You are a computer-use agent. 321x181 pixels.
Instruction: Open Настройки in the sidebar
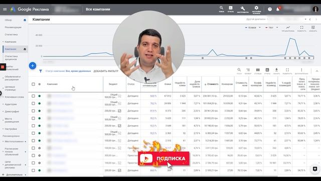11,129
